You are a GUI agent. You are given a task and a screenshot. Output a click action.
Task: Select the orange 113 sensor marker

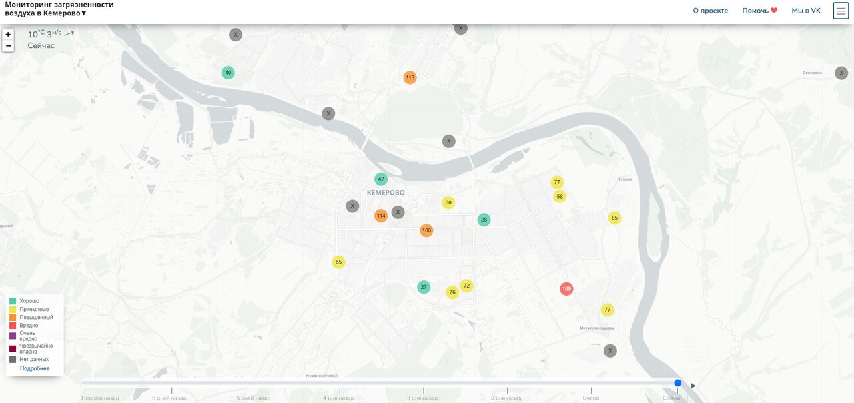410,77
